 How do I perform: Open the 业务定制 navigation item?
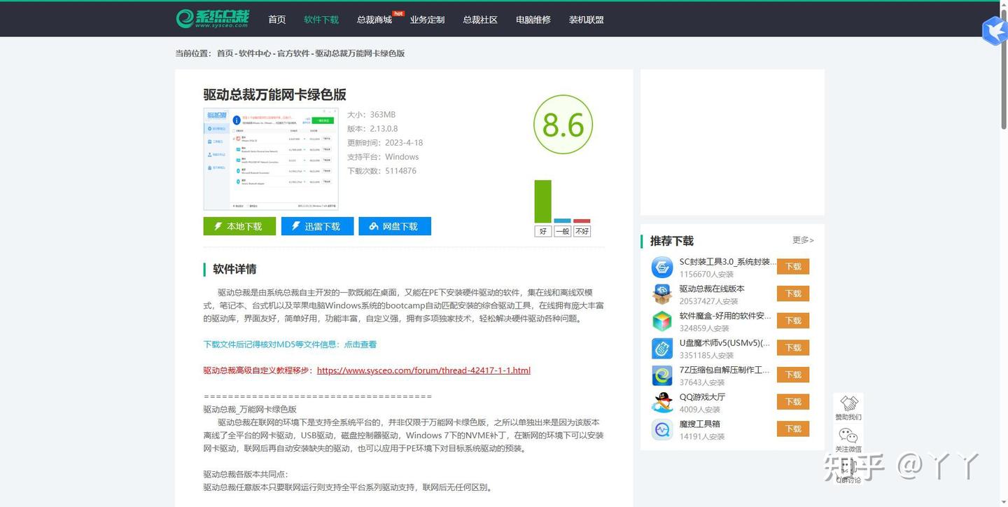pyautogui.click(x=427, y=20)
